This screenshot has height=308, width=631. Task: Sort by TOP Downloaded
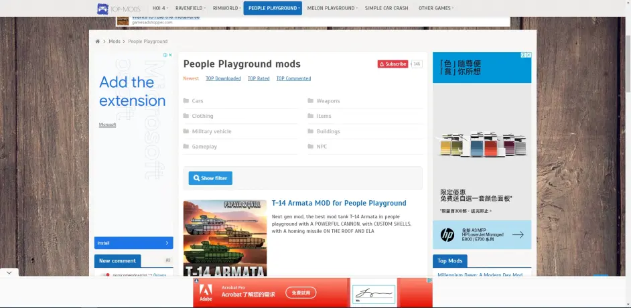(223, 78)
